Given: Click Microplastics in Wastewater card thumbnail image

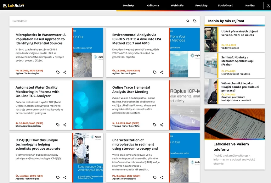Looking at the screenshot, I should (x=88, y=53).
